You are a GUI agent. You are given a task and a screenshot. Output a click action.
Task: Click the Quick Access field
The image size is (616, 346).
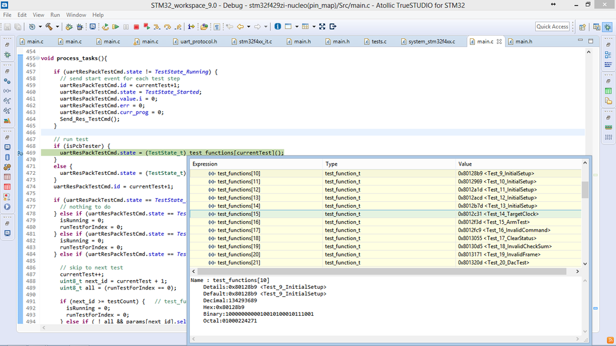click(552, 26)
